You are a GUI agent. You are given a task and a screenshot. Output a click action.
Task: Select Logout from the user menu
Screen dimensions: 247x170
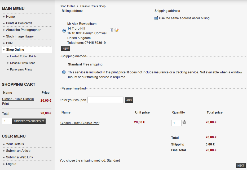[11, 164]
